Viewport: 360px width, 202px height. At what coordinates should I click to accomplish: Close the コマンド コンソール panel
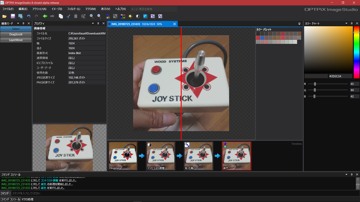(x=357, y=175)
